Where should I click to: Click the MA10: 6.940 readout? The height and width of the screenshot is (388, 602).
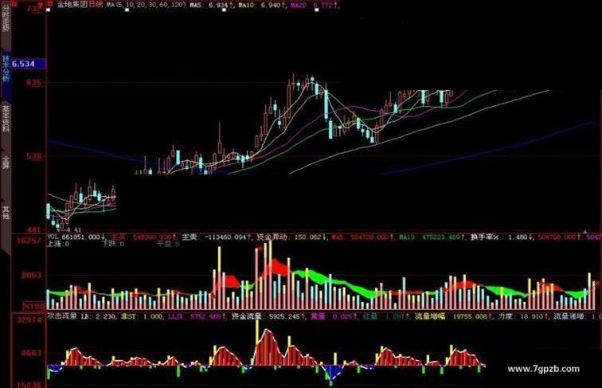pyautogui.click(x=262, y=6)
